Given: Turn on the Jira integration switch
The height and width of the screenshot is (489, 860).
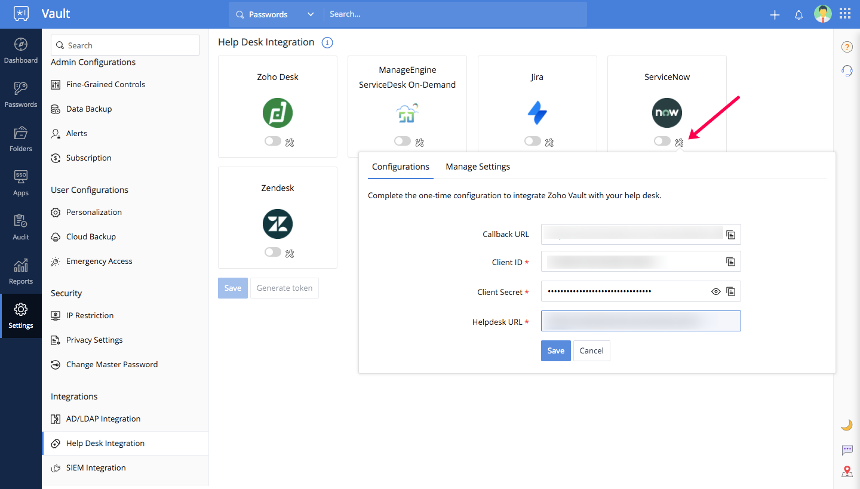Looking at the screenshot, I should pos(532,142).
